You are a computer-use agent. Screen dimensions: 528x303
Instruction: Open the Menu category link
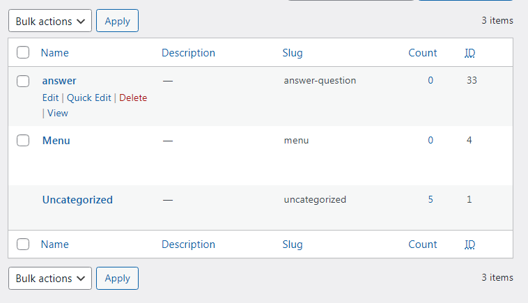click(x=56, y=141)
